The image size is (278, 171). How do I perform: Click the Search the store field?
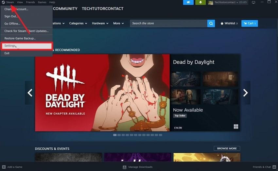pos(168,24)
